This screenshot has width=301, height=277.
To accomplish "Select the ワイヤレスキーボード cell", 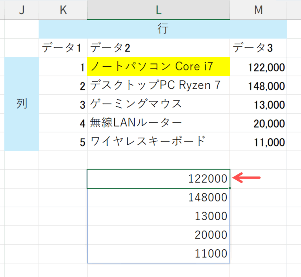I will click(158, 142).
